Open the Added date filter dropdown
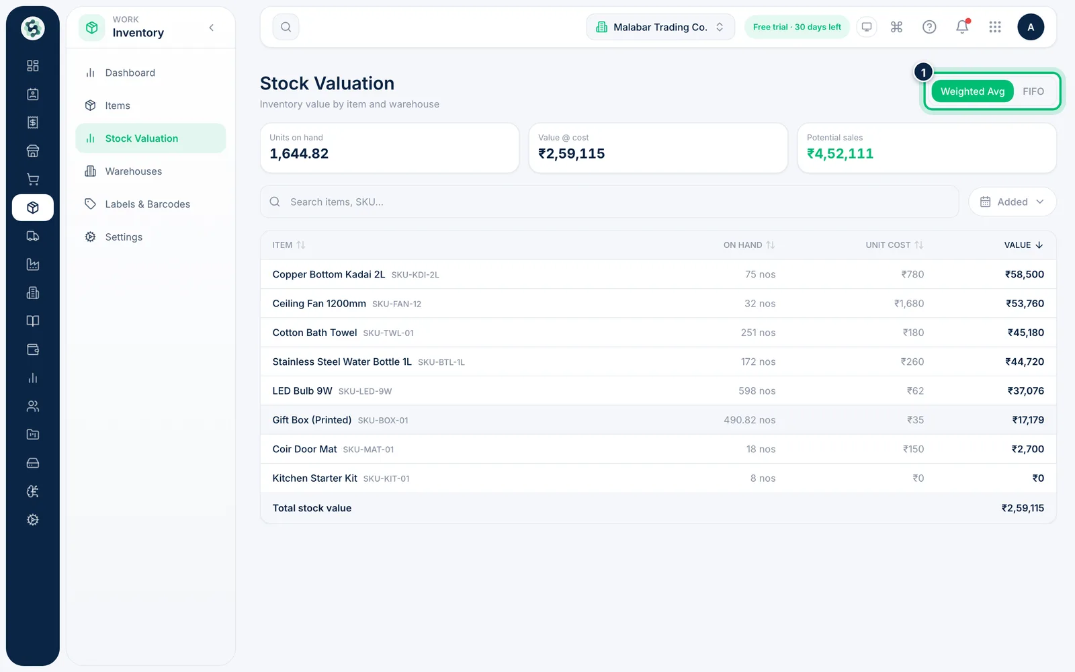Image resolution: width=1075 pixels, height=672 pixels. point(1012,202)
